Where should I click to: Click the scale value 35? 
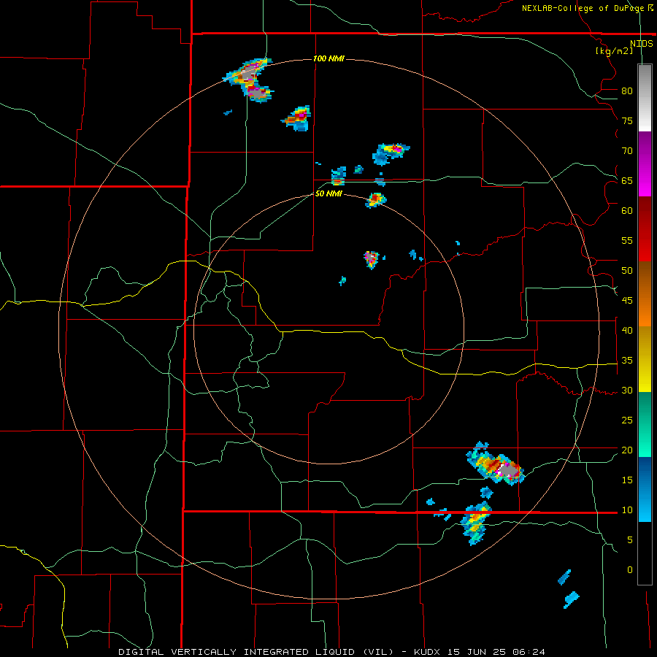coord(627,361)
